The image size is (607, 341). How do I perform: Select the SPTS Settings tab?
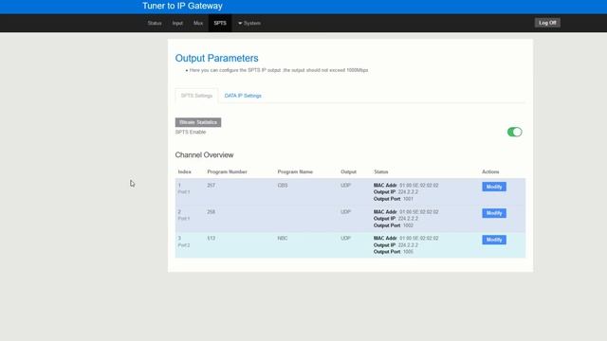[196, 96]
